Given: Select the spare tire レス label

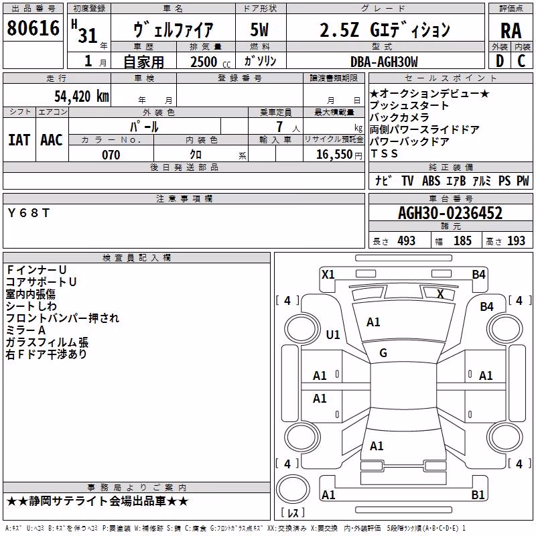Looking at the screenshot, I should (293, 512).
